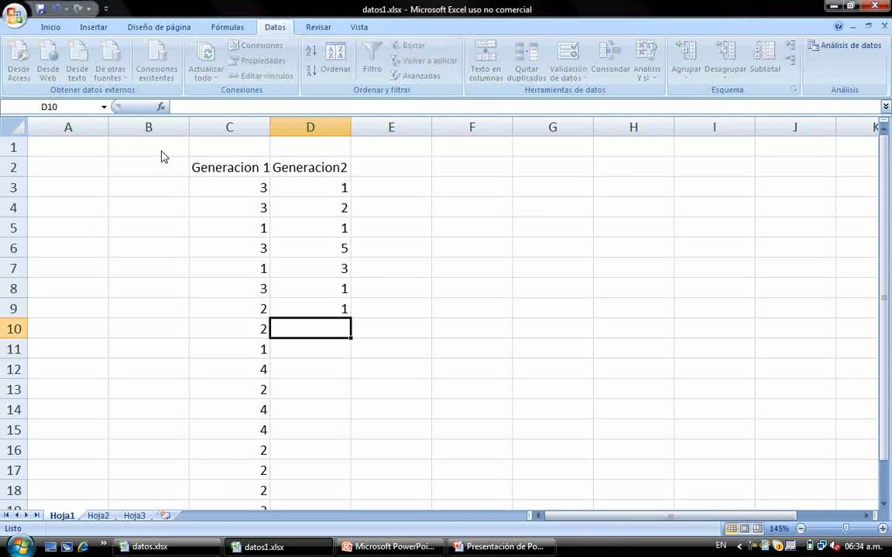
Task: Click Análisis de datos button
Action: [845, 45]
